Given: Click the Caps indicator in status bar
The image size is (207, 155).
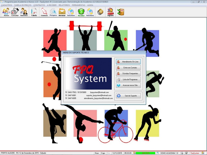Looking at the screenshot, I should pos(103,153).
